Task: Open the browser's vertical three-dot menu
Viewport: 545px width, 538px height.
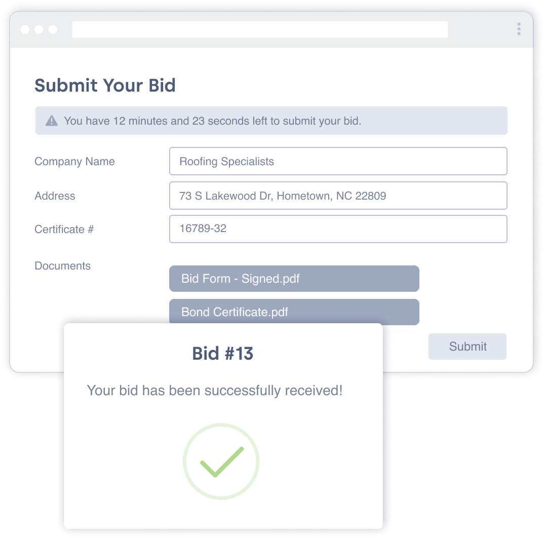Action: (x=519, y=29)
